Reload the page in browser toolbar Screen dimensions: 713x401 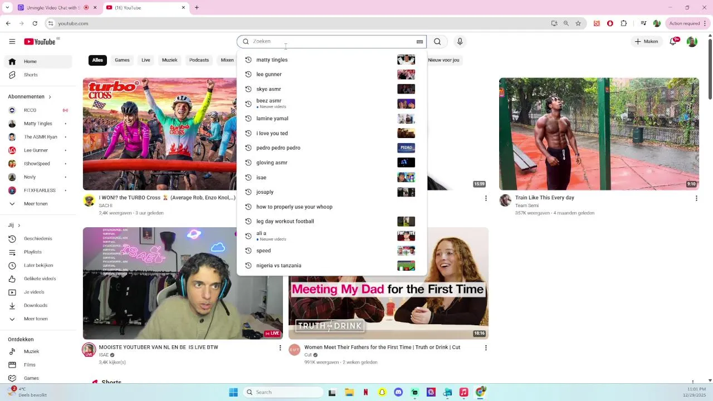tap(35, 23)
